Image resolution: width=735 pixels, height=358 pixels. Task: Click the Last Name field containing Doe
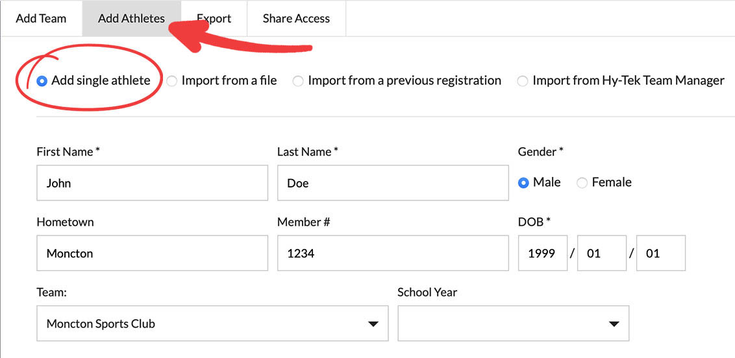click(392, 183)
